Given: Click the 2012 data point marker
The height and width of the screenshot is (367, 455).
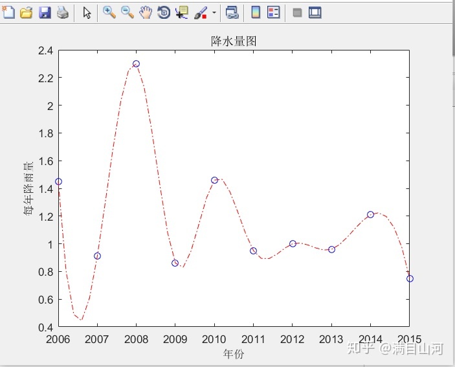Looking at the screenshot, I should pos(293,243).
